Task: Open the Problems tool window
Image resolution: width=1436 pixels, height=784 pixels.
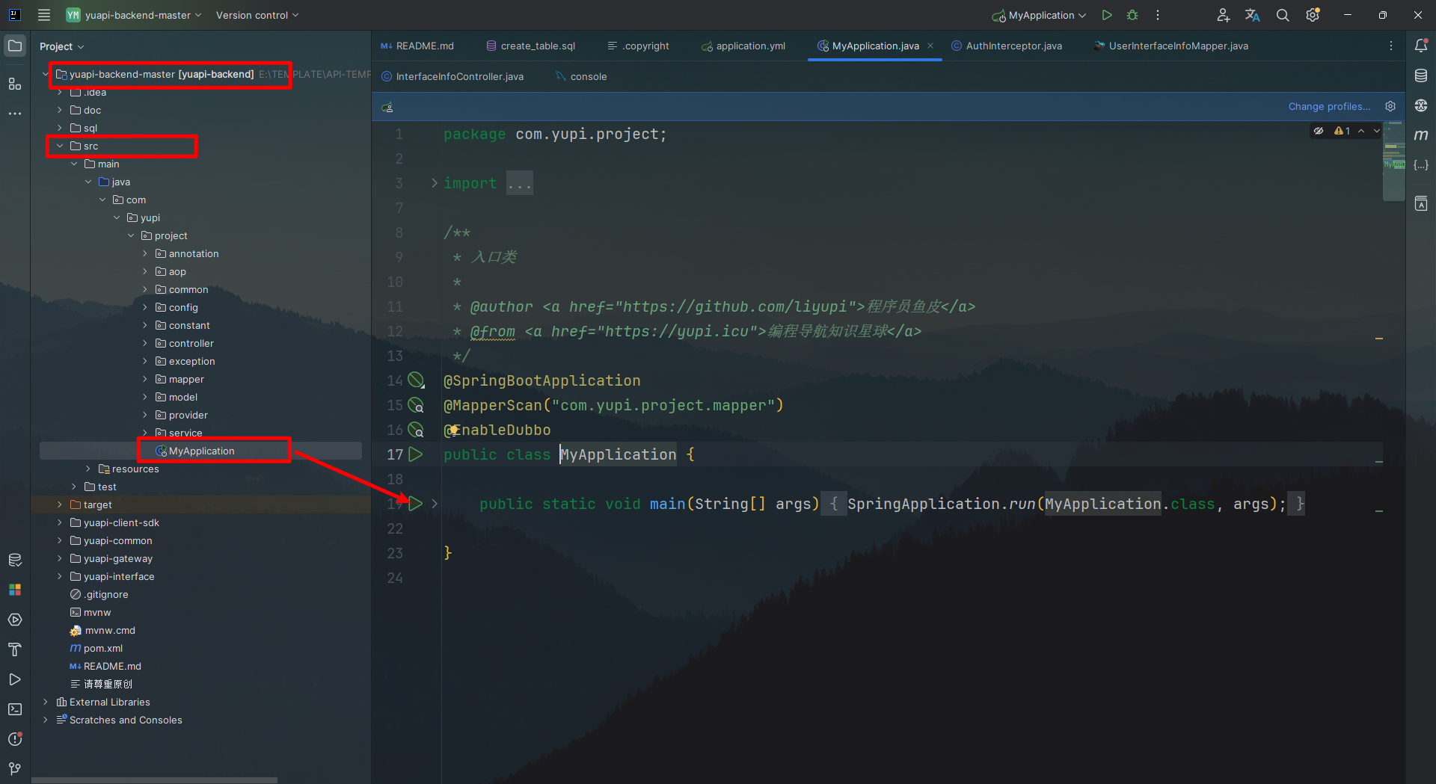Action: 15,739
